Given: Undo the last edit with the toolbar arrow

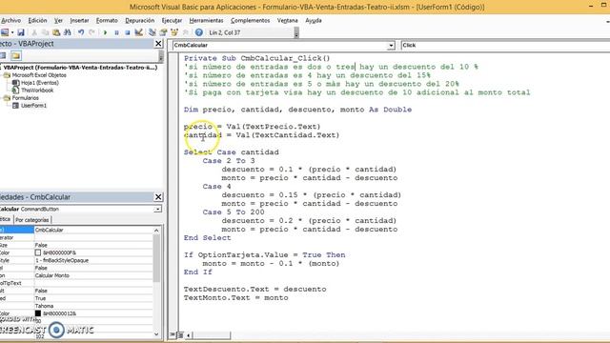Looking at the screenshot, I should [x=81, y=32].
